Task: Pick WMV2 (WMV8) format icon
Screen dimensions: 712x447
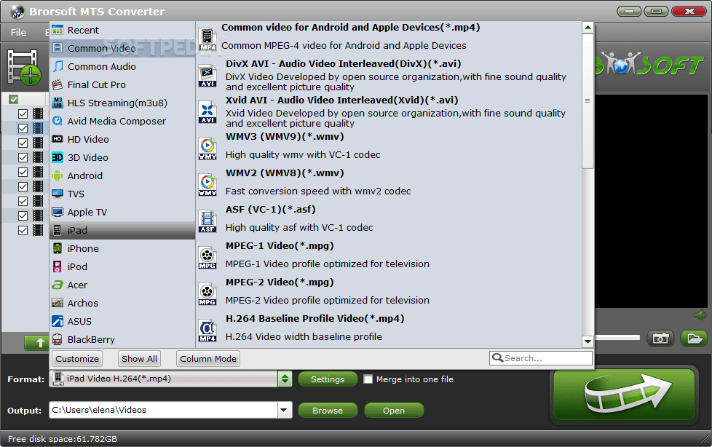Action: [207, 184]
